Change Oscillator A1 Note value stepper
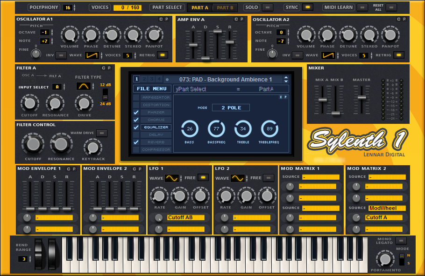The width and height of the screenshot is (425, 276). [x=52, y=41]
